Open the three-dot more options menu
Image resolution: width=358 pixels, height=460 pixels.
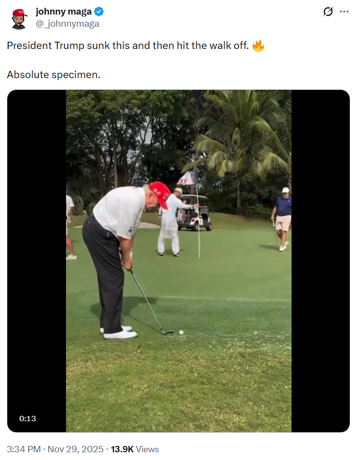(344, 12)
